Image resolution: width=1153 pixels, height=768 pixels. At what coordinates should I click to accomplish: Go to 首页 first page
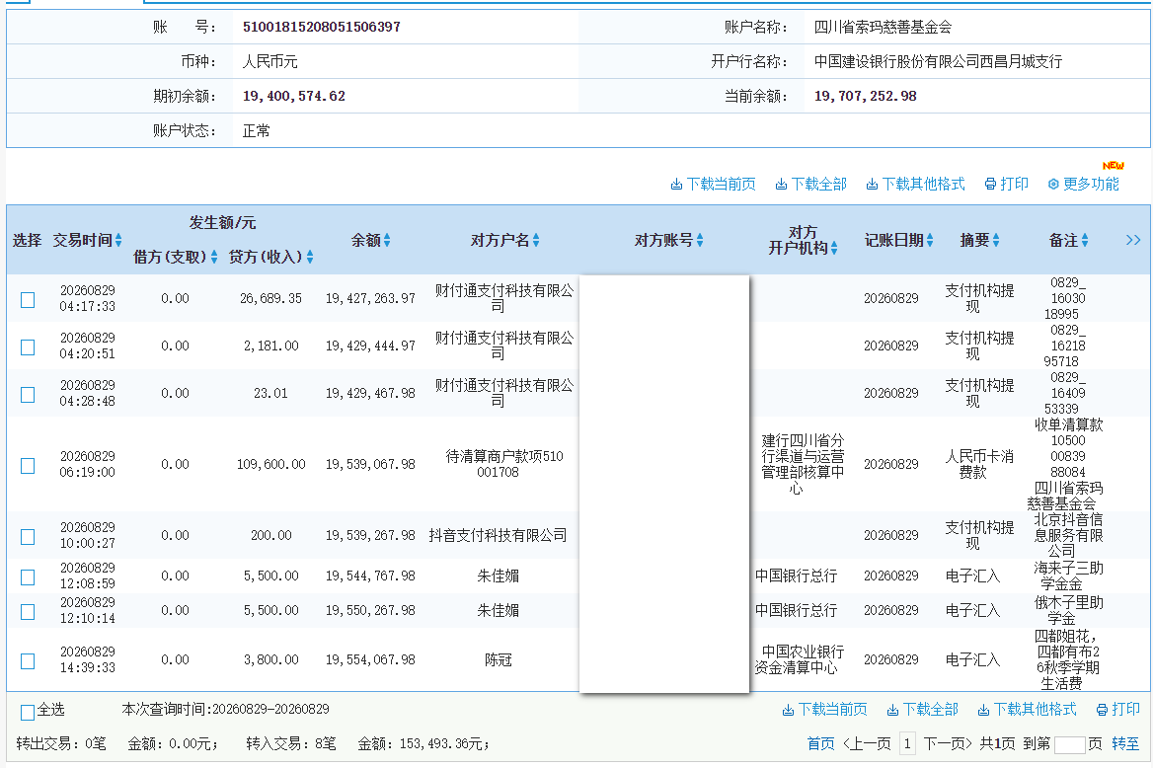click(x=820, y=743)
